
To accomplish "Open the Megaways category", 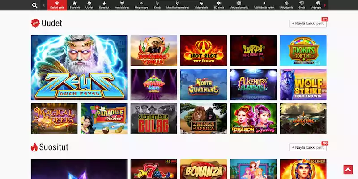I will click(141, 5).
